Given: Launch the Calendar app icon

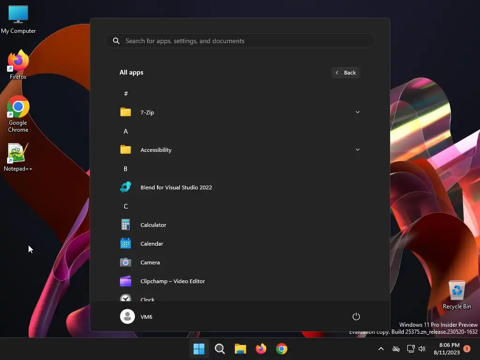Looking at the screenshot, I should (x=126, y=243).
